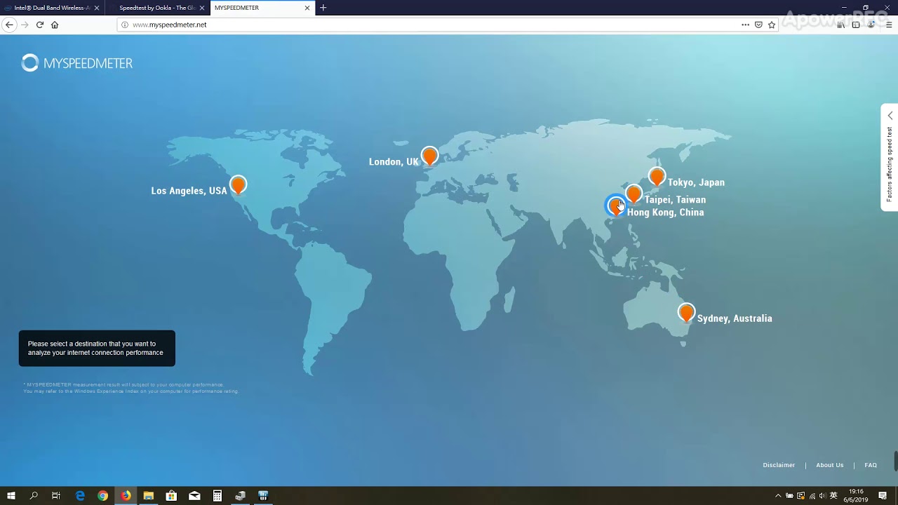Open the Windows Action Center notifications
Image resolution: width=898 pixels, height=505 pixels.
883,496
